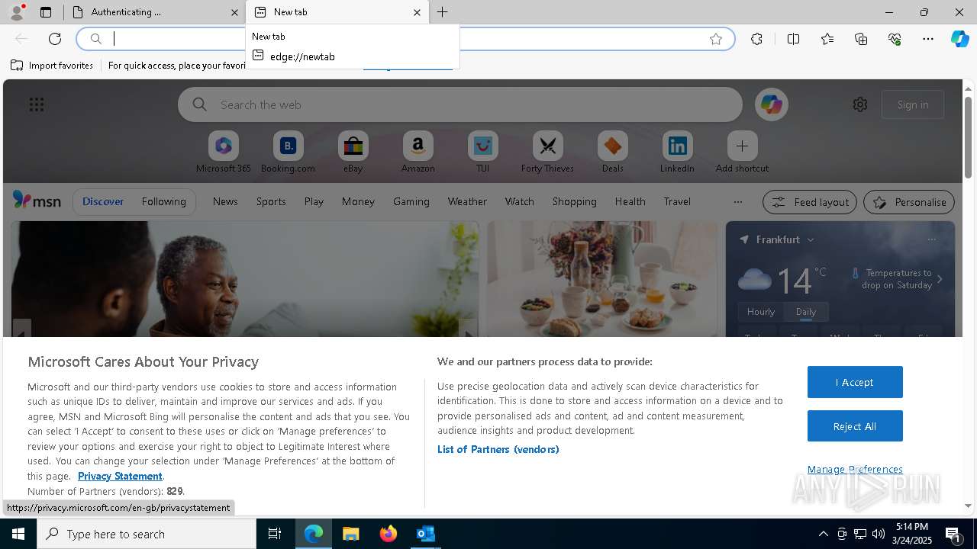977x549 pixels.
Task: Open the Collections icon
Action: tap(861, 39)
